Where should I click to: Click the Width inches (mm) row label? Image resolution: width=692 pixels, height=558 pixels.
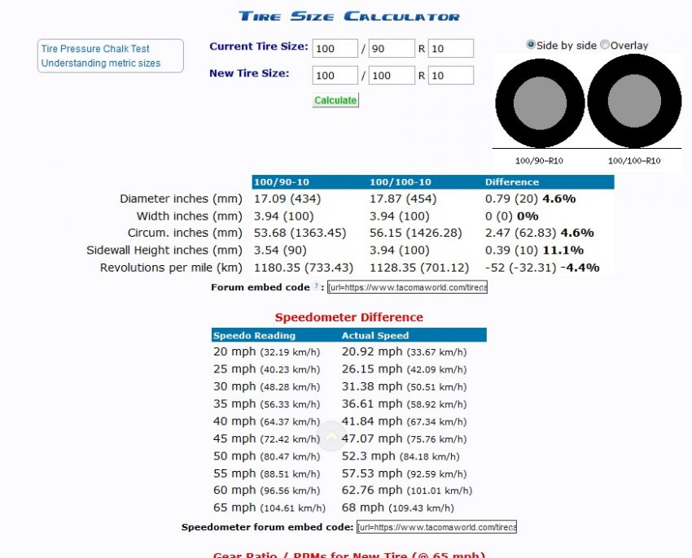(x=190, y=216)
